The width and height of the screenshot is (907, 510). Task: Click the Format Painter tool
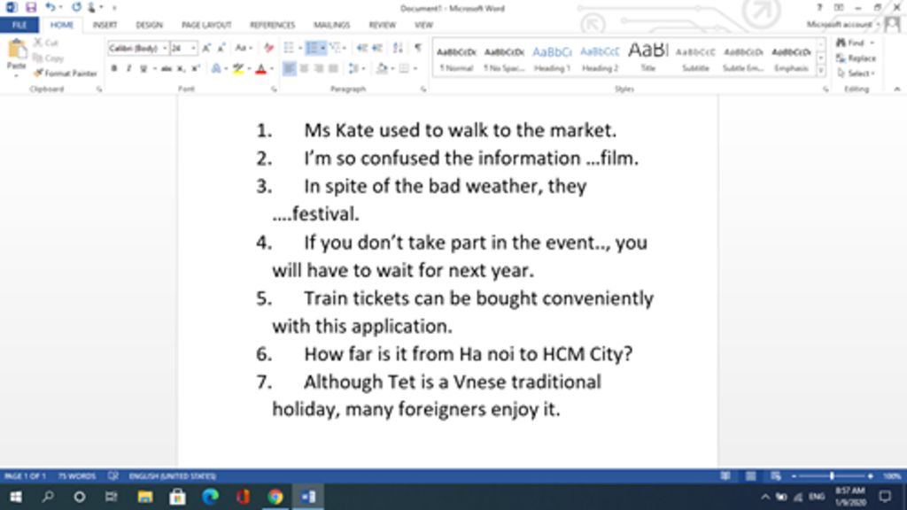64,73
